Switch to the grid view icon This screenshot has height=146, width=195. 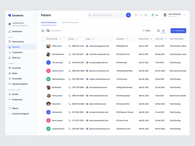click(158, 31)
